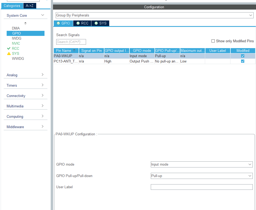Select WWDG in System Core list
The width and height of the screenshot is (256, 210).
[x=18, y=58]
